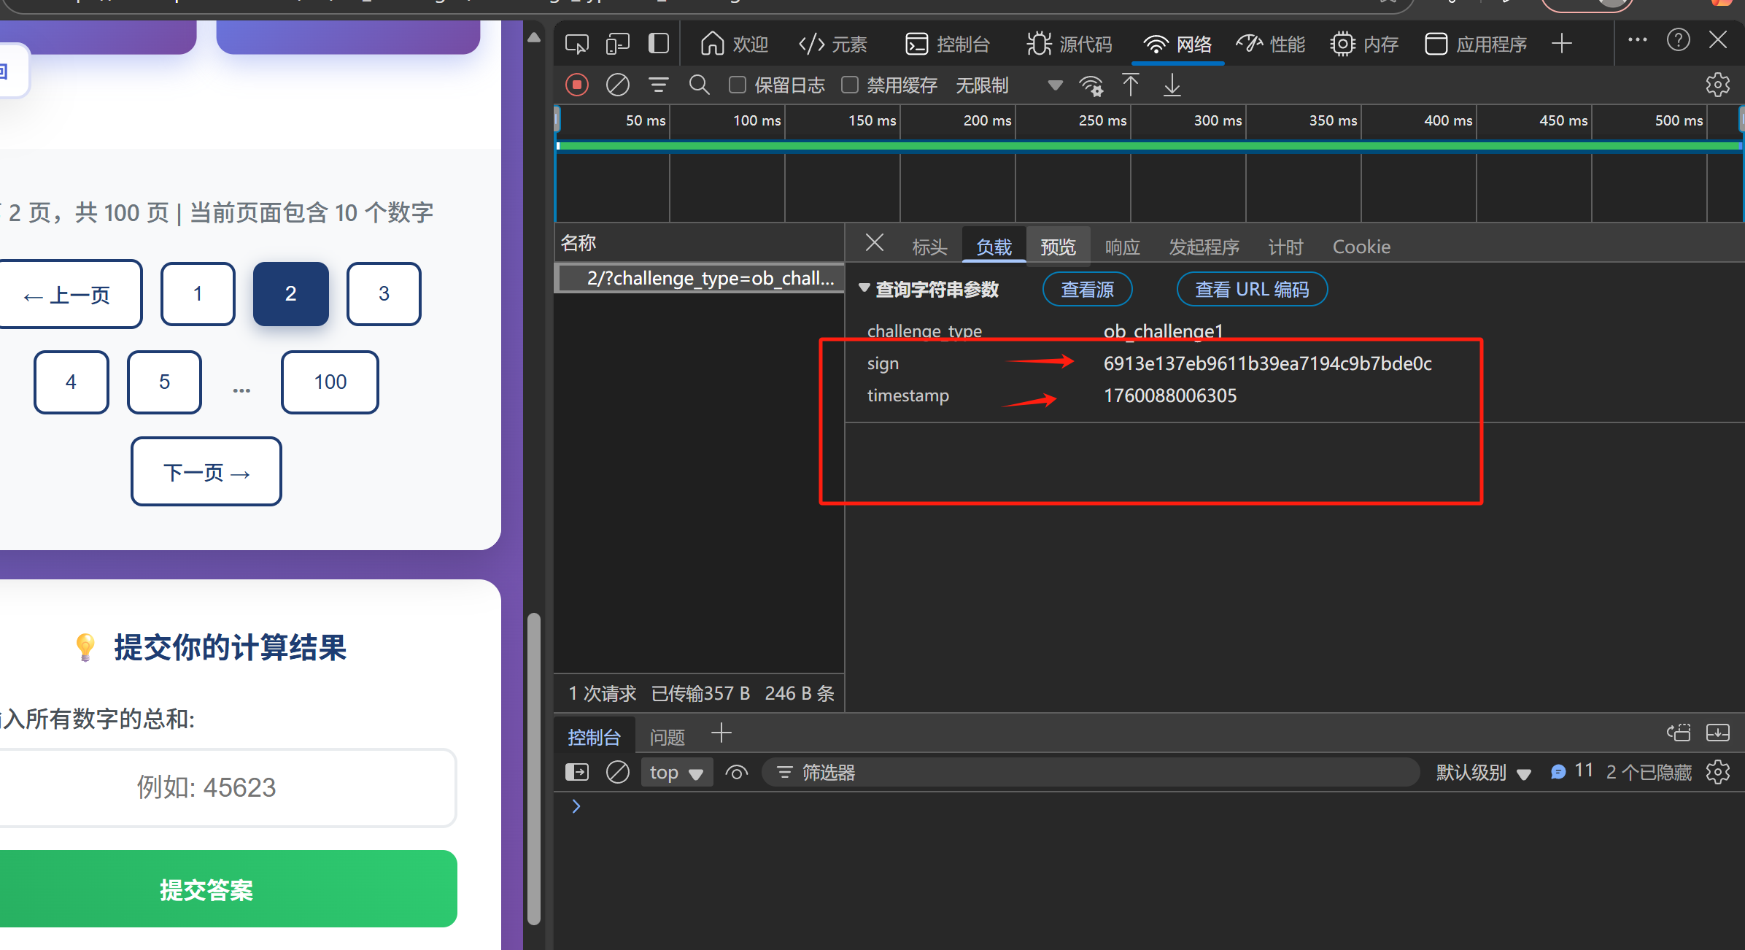Enable the 禁用缓存 checkbox
1745x950 pixels.
point(850,85)
